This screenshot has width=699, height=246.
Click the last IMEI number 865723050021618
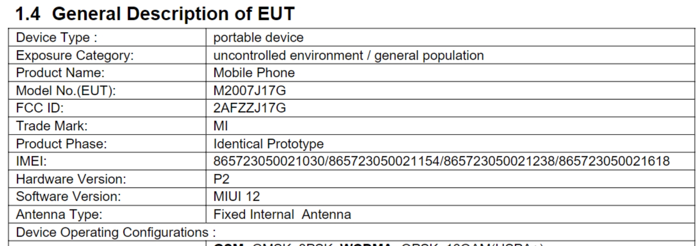pos(614,161)
